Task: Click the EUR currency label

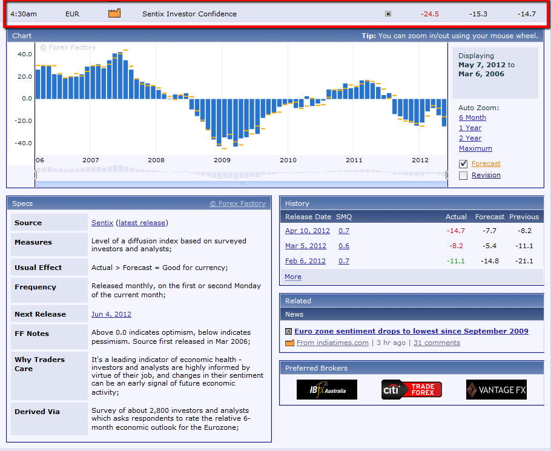Action: pyautogui.click(x=73, y=14)
